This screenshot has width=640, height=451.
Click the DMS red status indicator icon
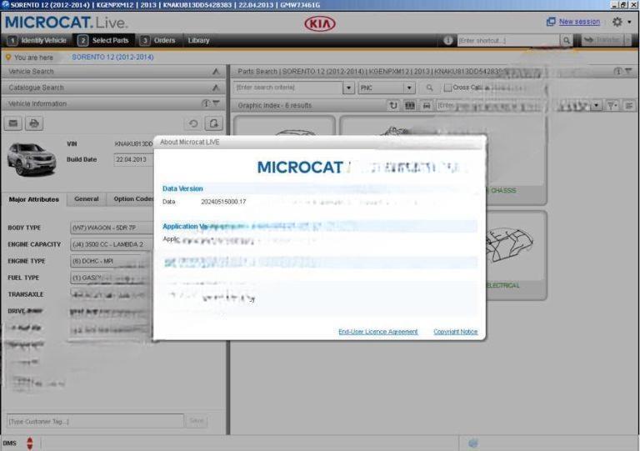tap(30, 443)
